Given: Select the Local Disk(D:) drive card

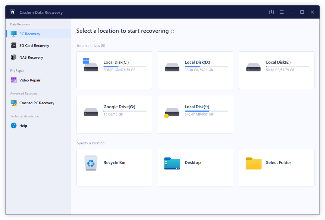Looking at the screenshot, I should point(196,70).
